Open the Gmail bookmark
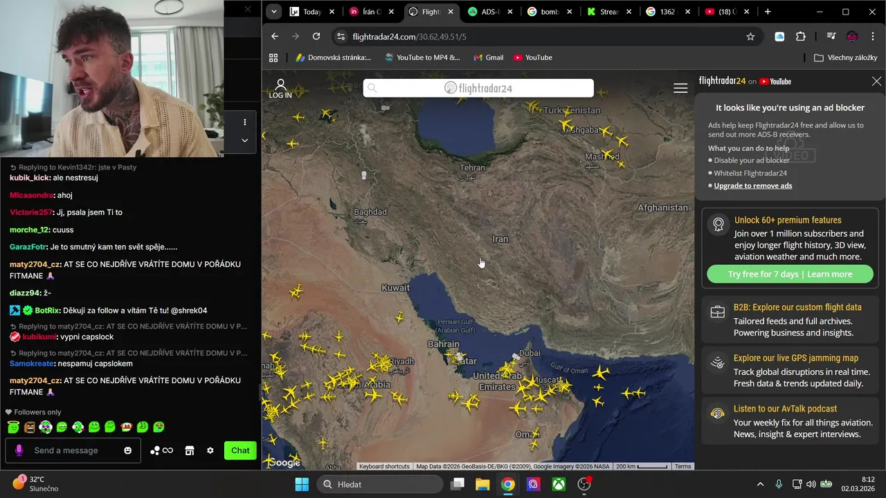The width and height of the screenshot is (886, 498). pyautogui.click(x=488, y=57)
